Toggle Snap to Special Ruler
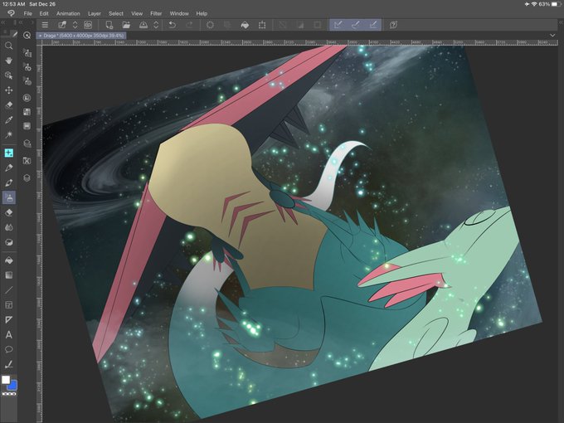This screenshot has width=564, height=423. click(x=355, y=25)
